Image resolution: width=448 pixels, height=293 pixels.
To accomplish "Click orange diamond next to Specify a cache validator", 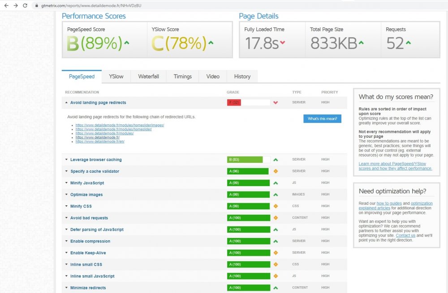I will point(276,171).
